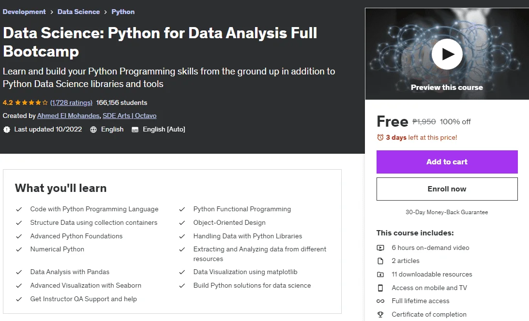Viewport: 529px width, 321px height.
Task: Click the closed captions icon by English [Auto]
Action: pos(135,130)
